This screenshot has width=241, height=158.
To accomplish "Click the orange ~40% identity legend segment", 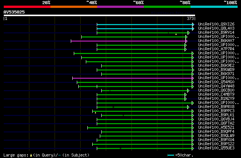I will (74, 7).
